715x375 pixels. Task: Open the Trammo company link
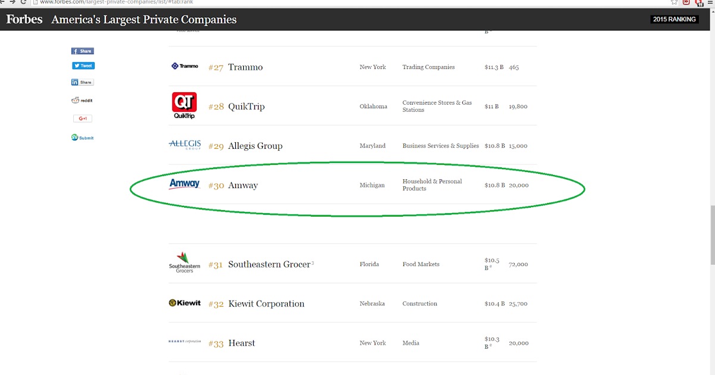245,67
